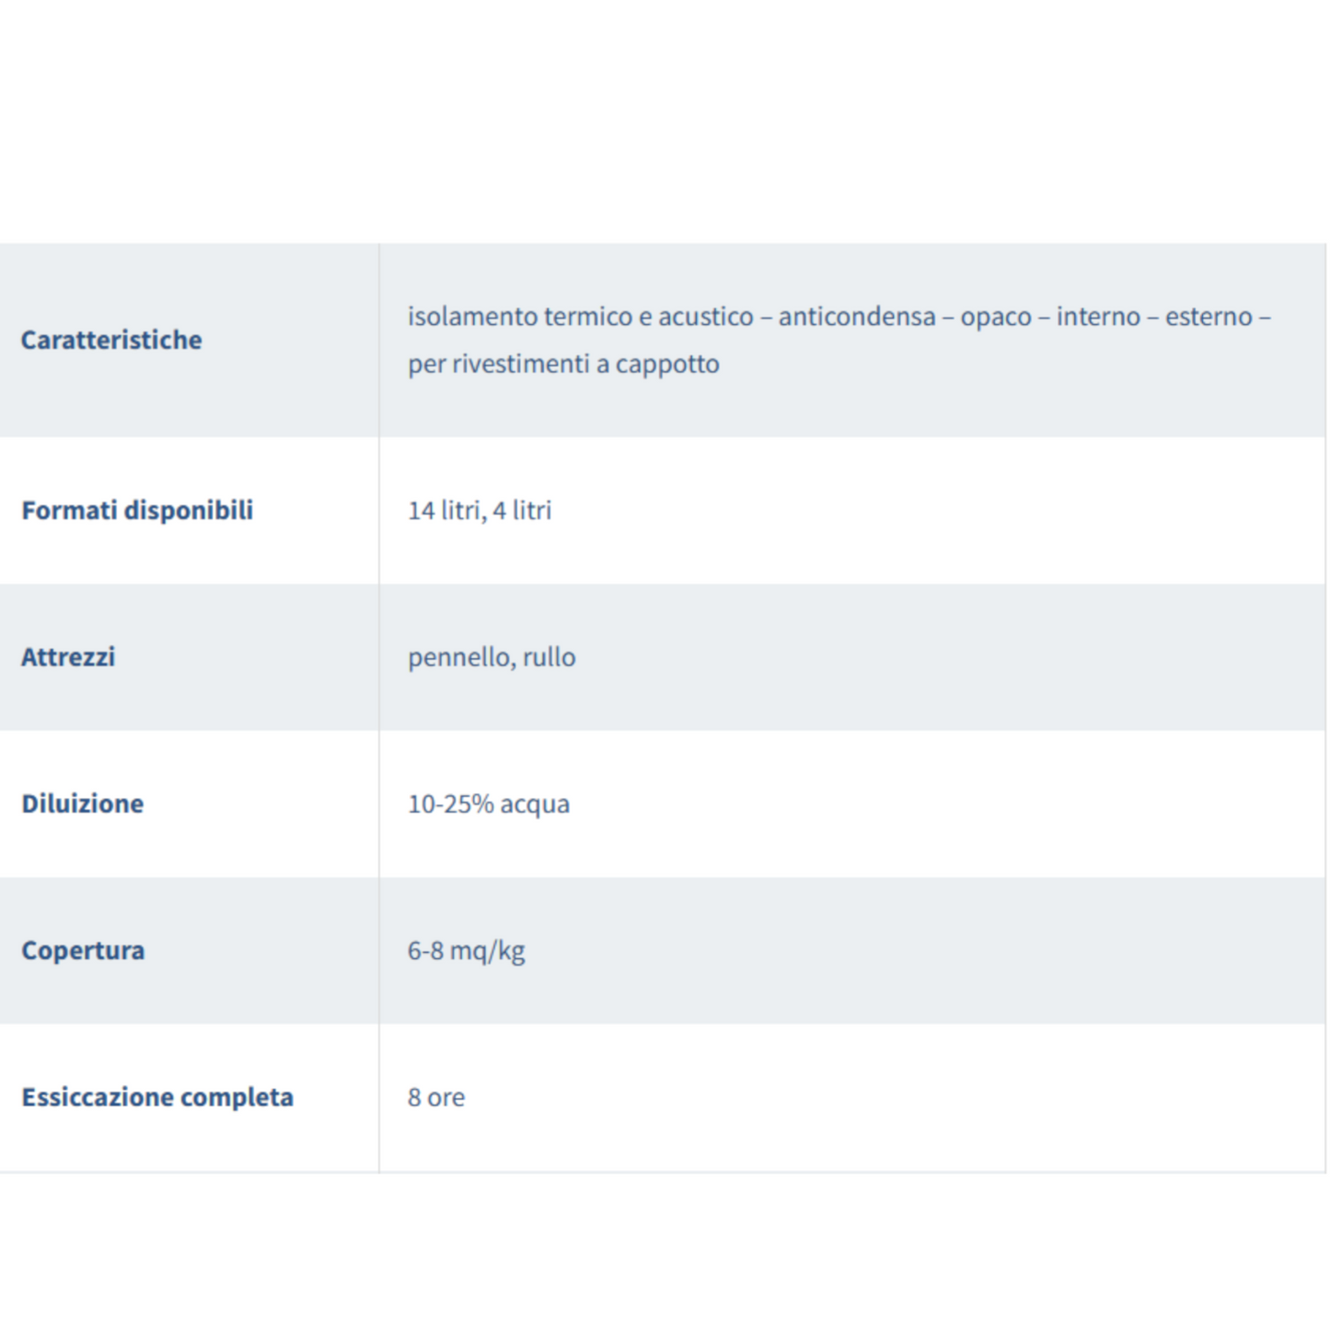Image resolution: width=1330 pixels, height=1330 pixels.
Task: Select the '10-25% acqua' value
Action: pos(489,804)
